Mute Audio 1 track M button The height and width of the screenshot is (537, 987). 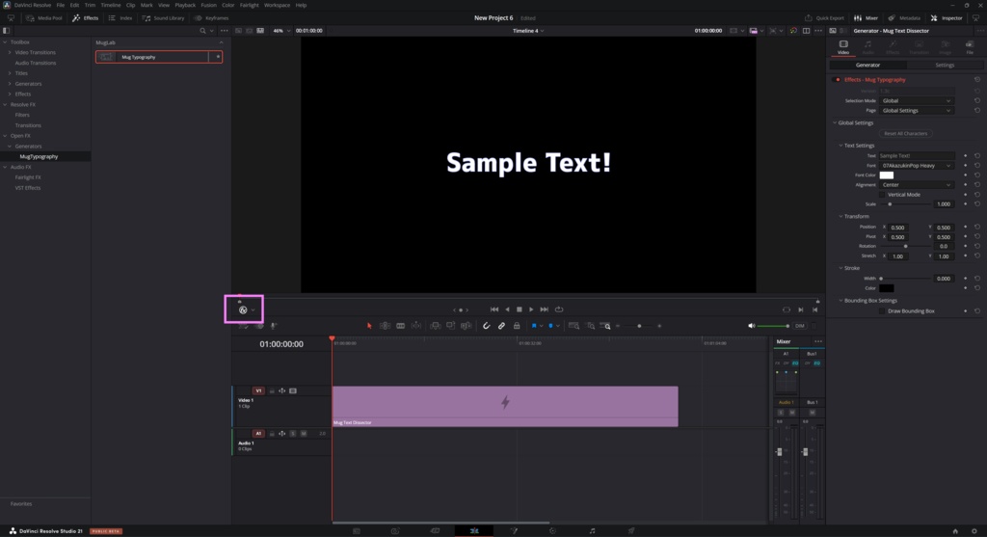[x=304, y=434]
